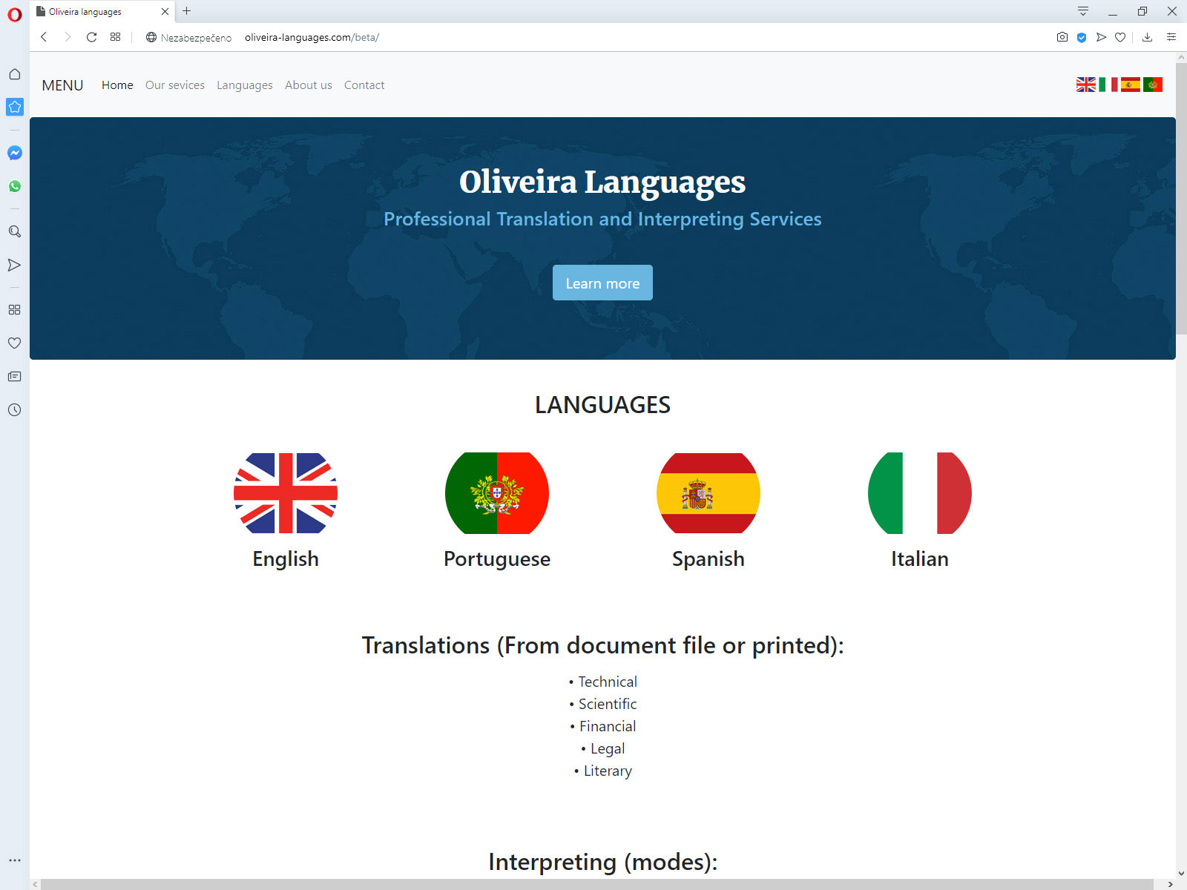Click the Portuguese label under flag
Viewport: 1187px width, 890px height.
(497, 559)
